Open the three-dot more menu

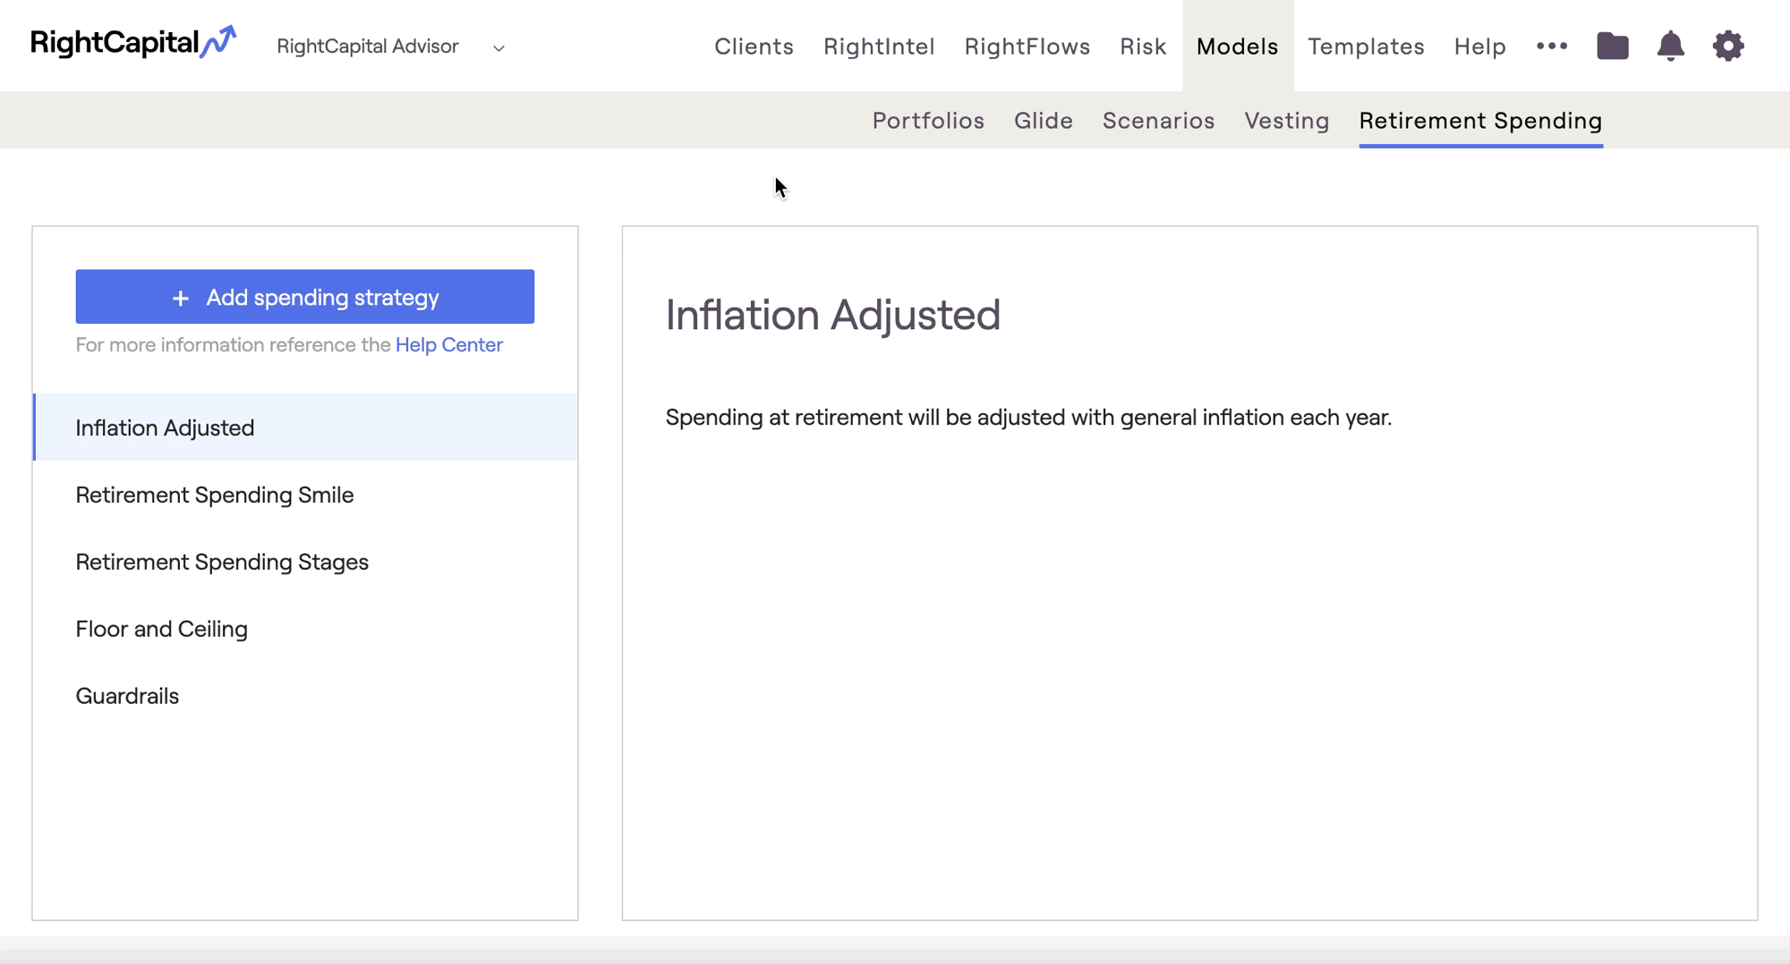[1552, 46]
